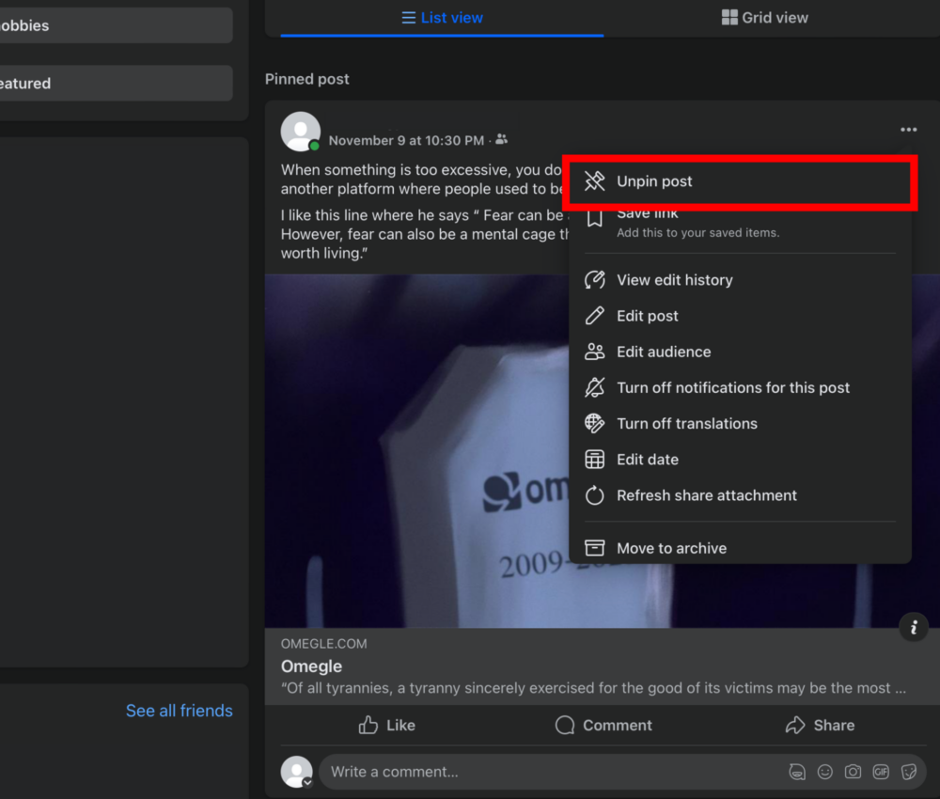Open the emoji picker in the comment bar

pyautogui.click(x=824, y=771)
